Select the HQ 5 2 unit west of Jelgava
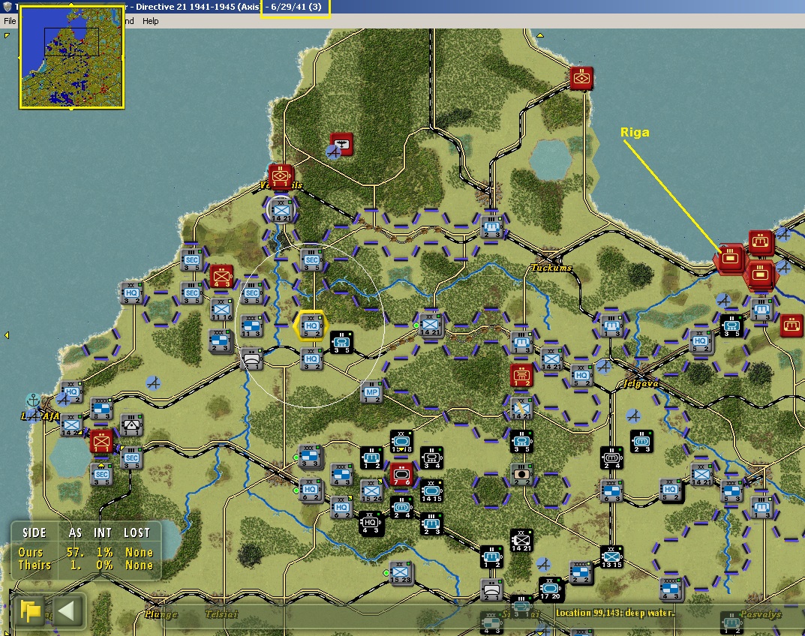Viewport: 805px width, 636px height. 581,375
